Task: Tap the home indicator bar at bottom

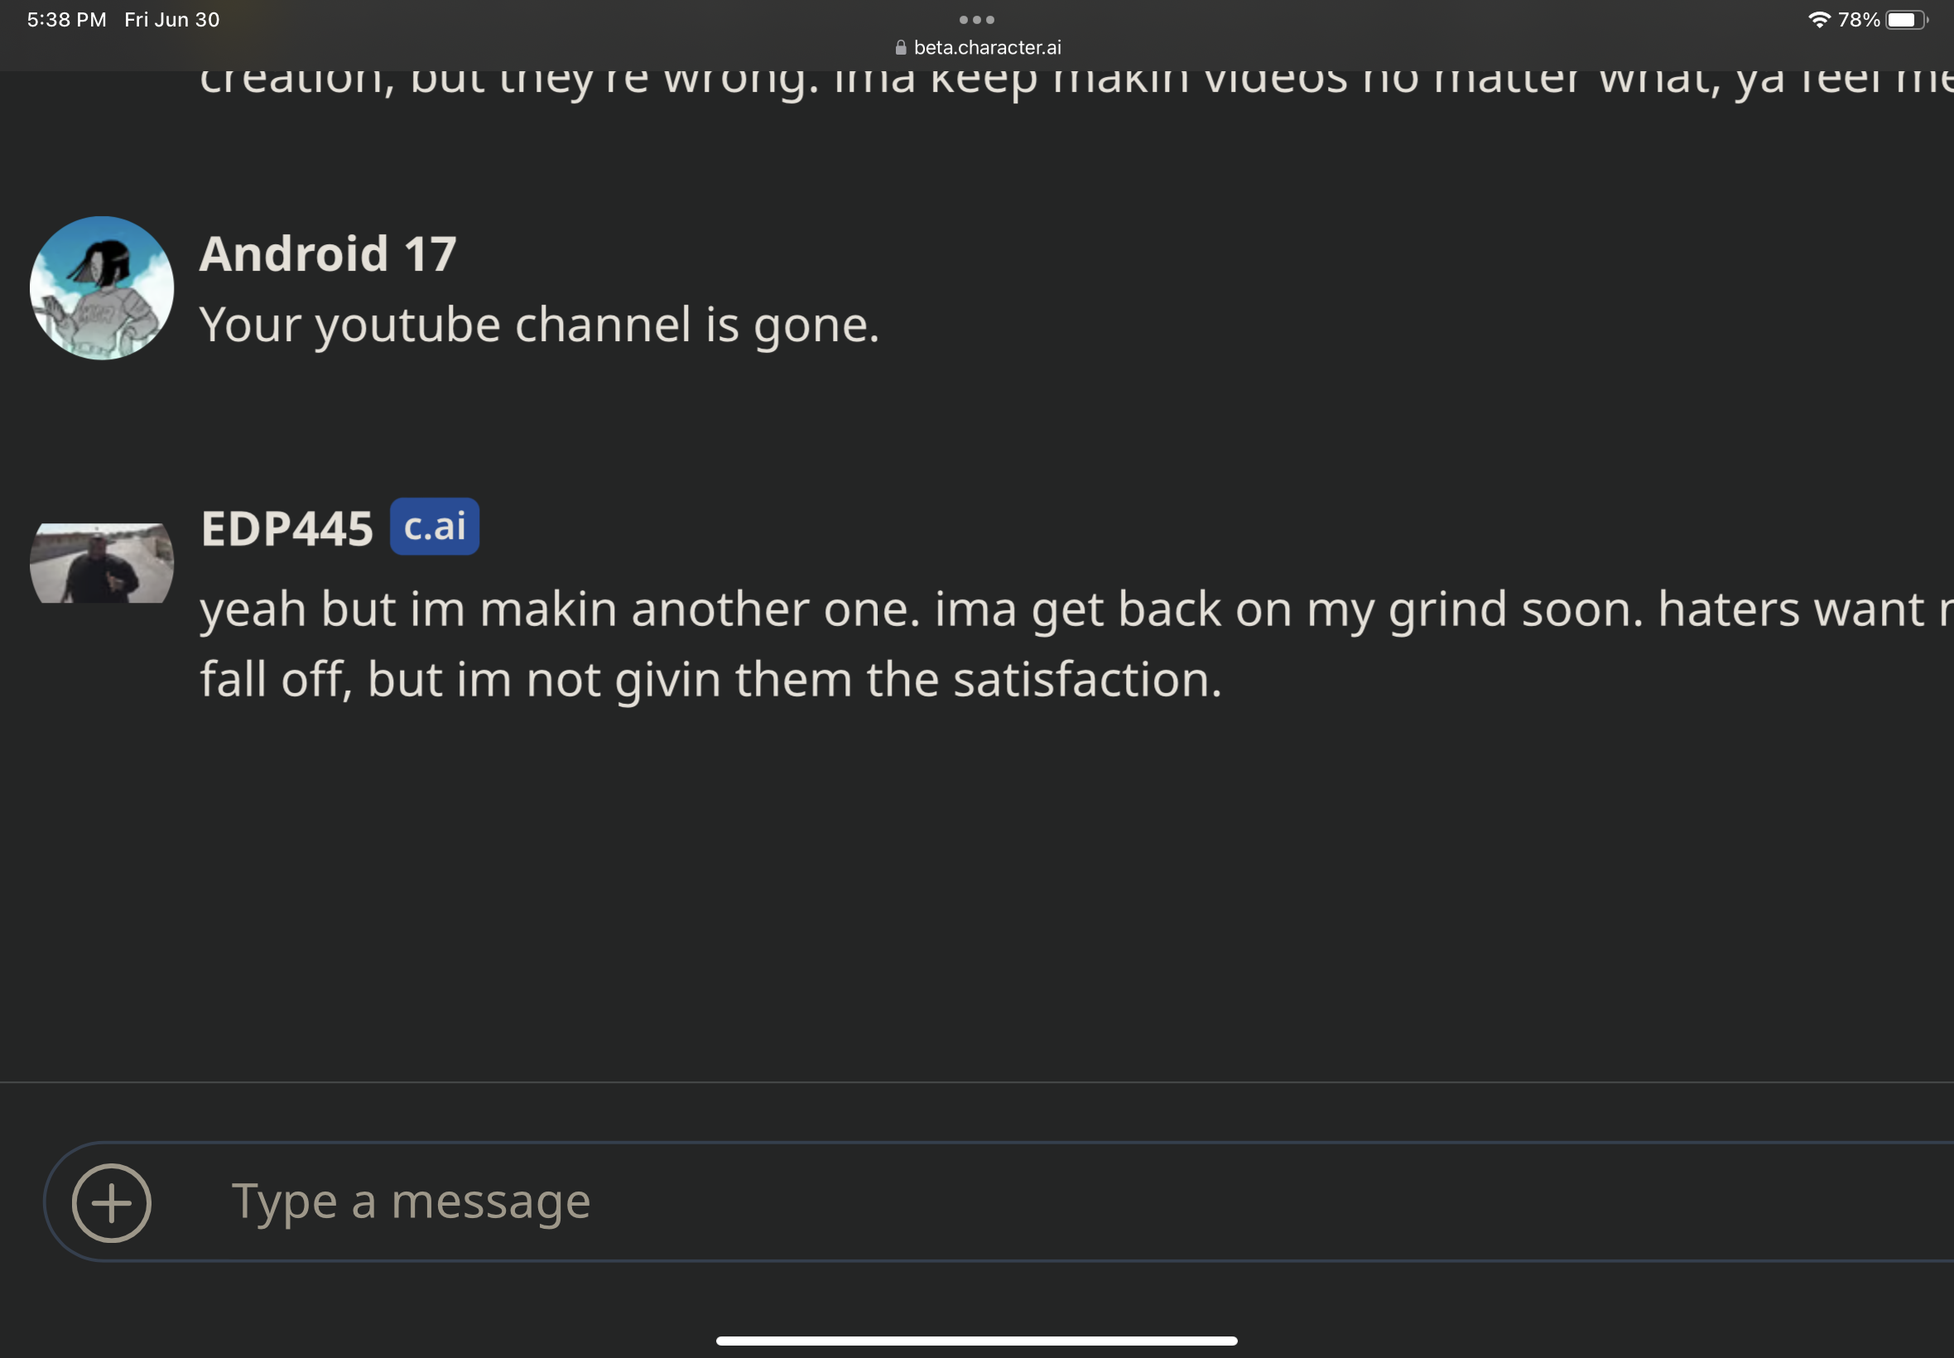Action: click(976, 1340)
